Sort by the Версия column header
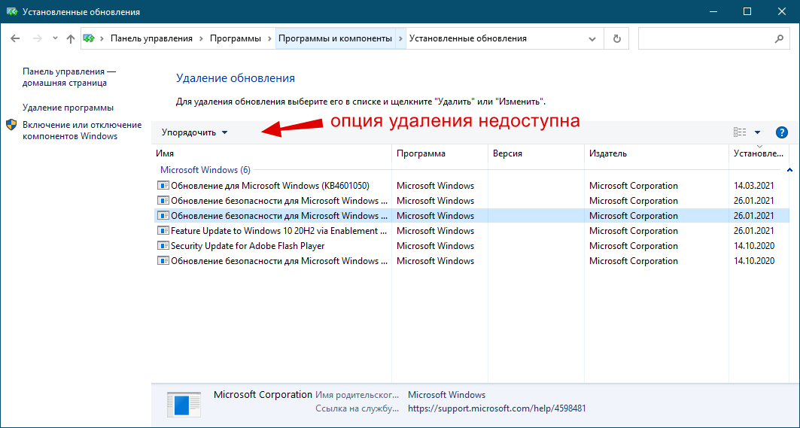The height and width of the screenshot is (428, 800). pyautogui.click(x=536, y=153)
